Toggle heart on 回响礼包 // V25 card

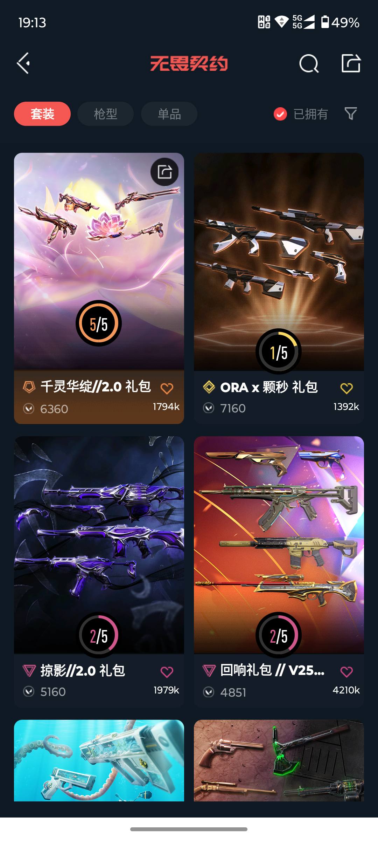click(346, 672)
